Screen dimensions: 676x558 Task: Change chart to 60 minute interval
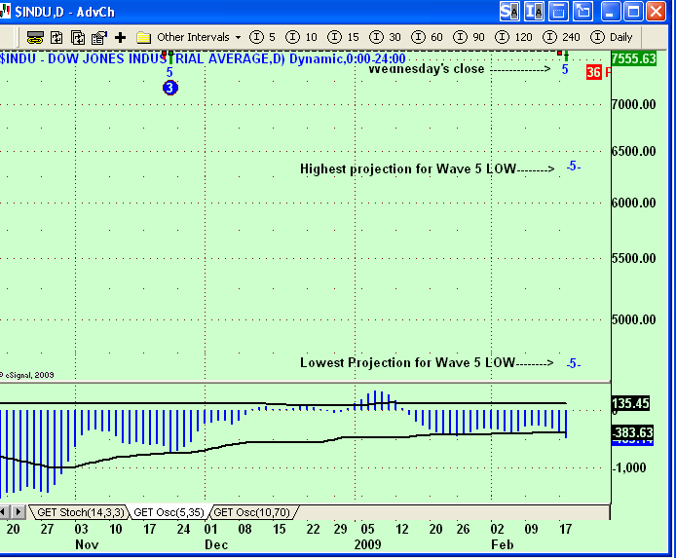427,37
